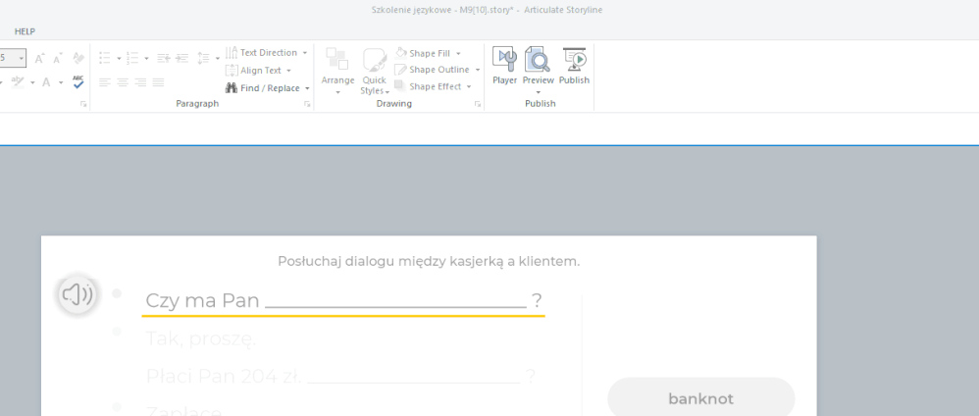Center the text alignment
Image resolution: width=979 pixels, height=416 pixels.
(123, 82)
